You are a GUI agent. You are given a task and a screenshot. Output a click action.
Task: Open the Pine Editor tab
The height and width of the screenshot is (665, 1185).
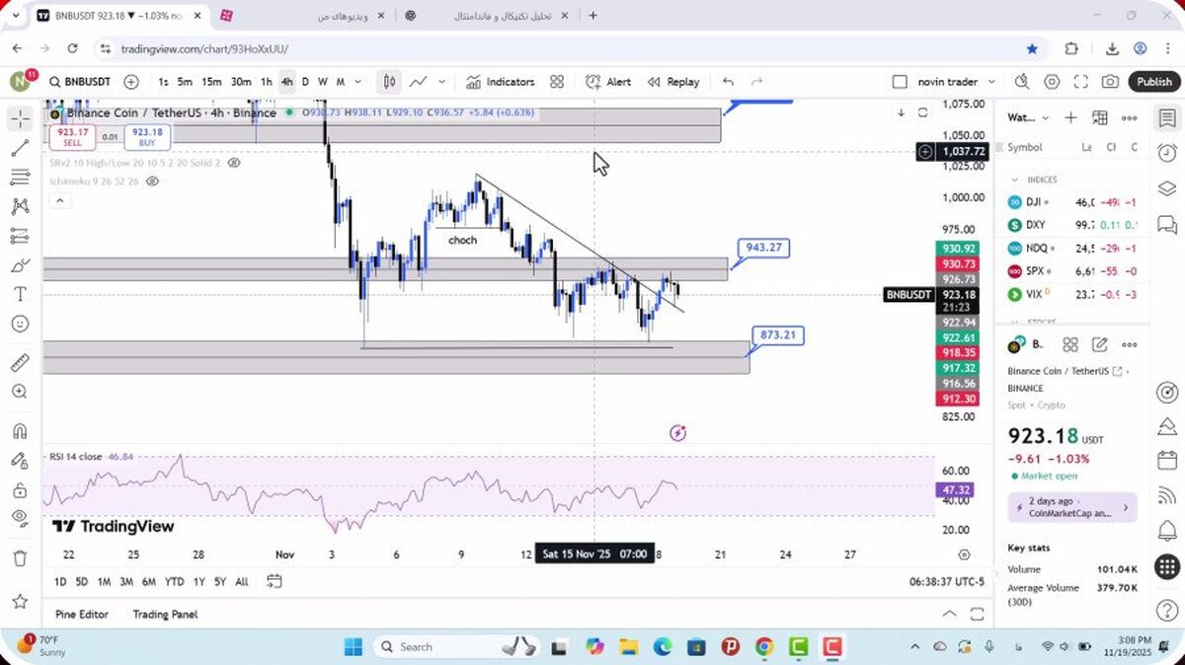[x=82, y=614]
